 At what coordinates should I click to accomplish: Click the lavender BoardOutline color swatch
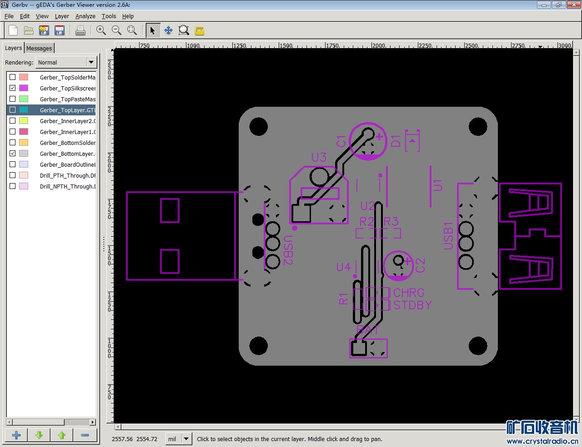click(x=24, y=164)
